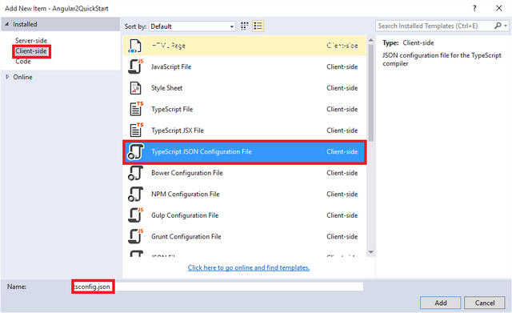Select the TypeScript File row text
The width and height of the screenshot is (512, 313).
tap(172, 109)
